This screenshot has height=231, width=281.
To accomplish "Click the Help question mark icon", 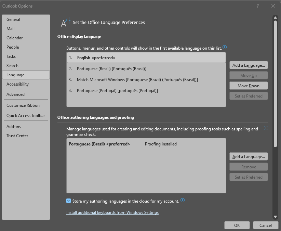I will point(258,6).
